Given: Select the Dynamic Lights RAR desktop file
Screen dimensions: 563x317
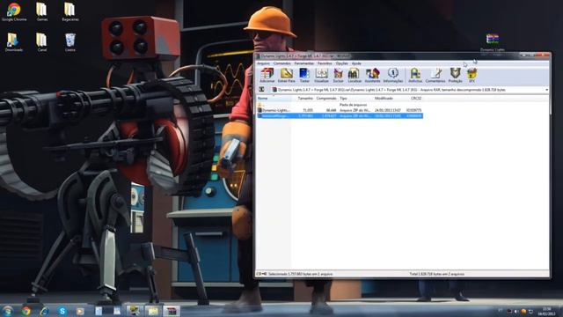Looking at the screenshot, I should pyautogui.click(x=493, y=43).
